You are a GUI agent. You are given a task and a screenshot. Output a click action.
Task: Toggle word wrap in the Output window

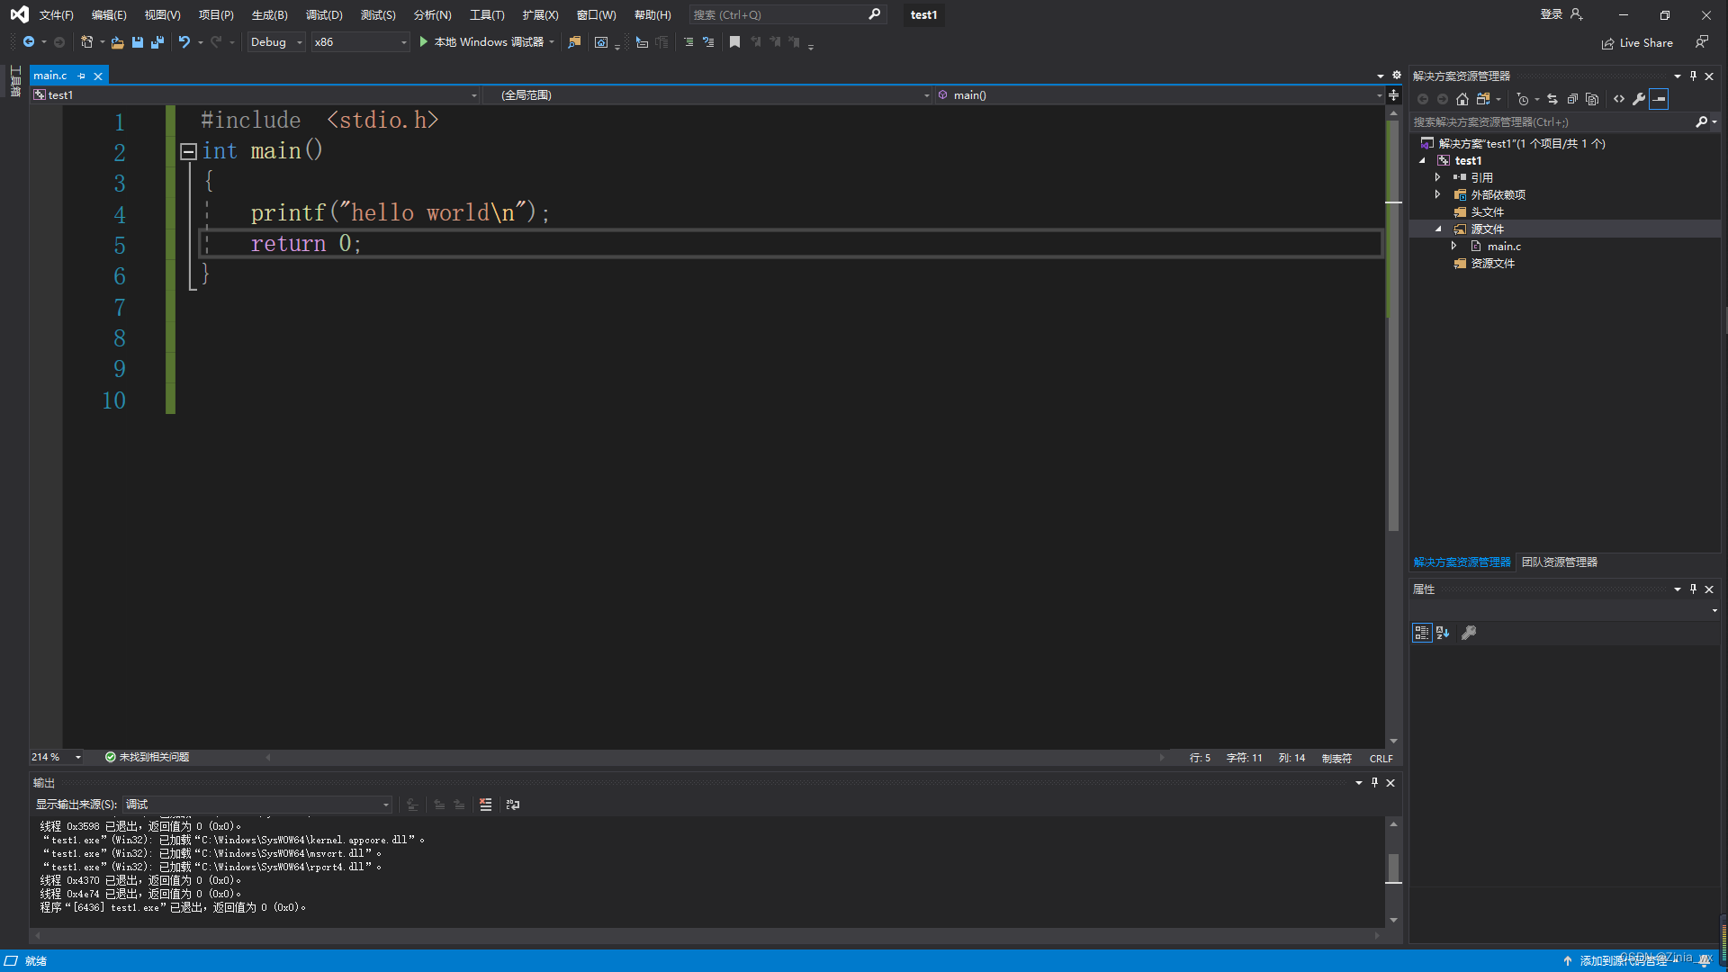pyautogui.click(x=512, y=805)
